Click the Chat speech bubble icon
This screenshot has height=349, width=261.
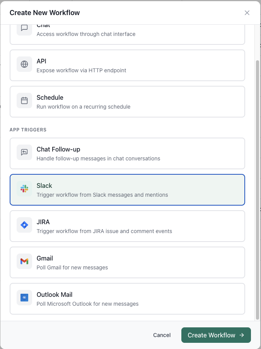coord(24,28)
